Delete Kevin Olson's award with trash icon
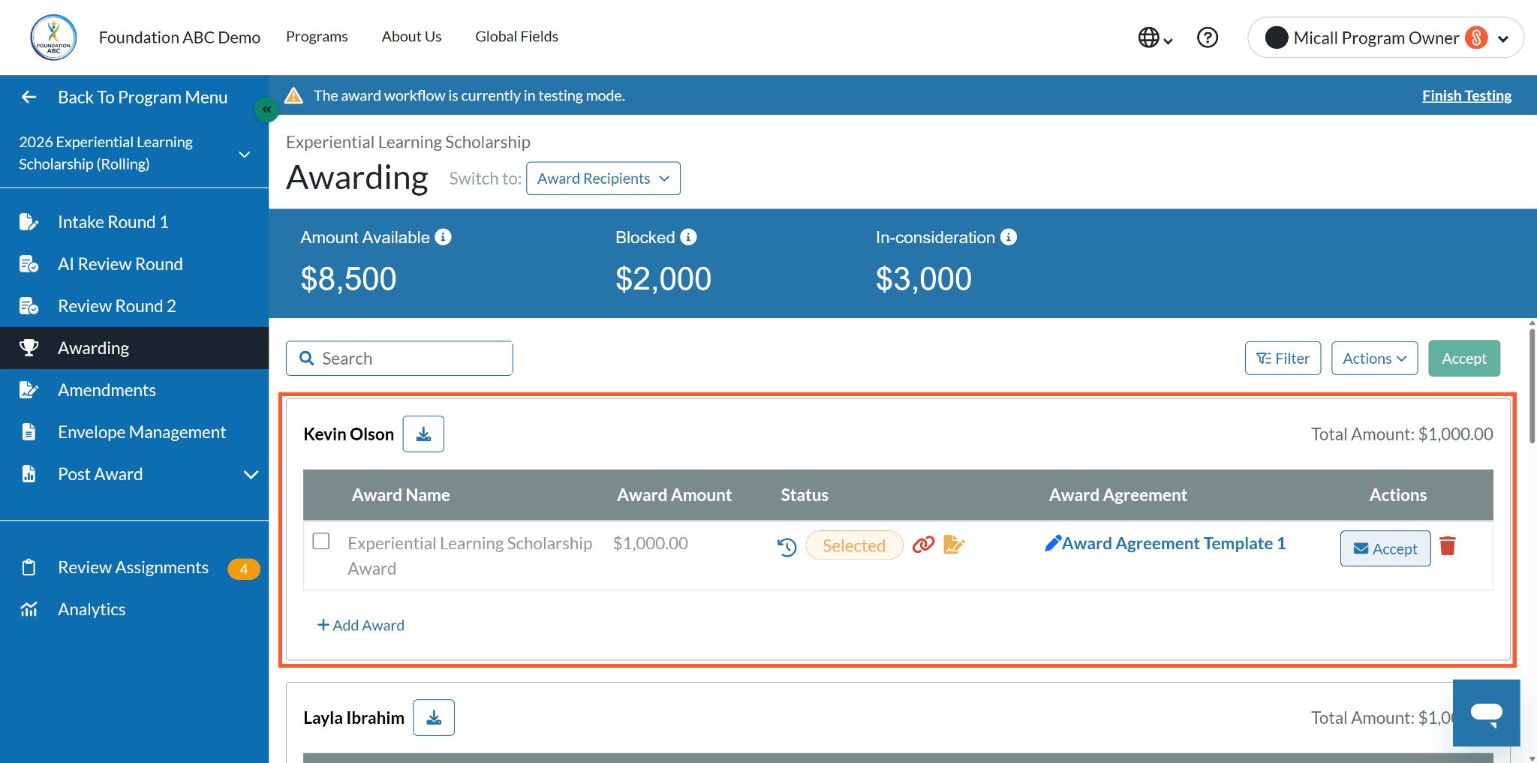 (x=1448, y=546)
